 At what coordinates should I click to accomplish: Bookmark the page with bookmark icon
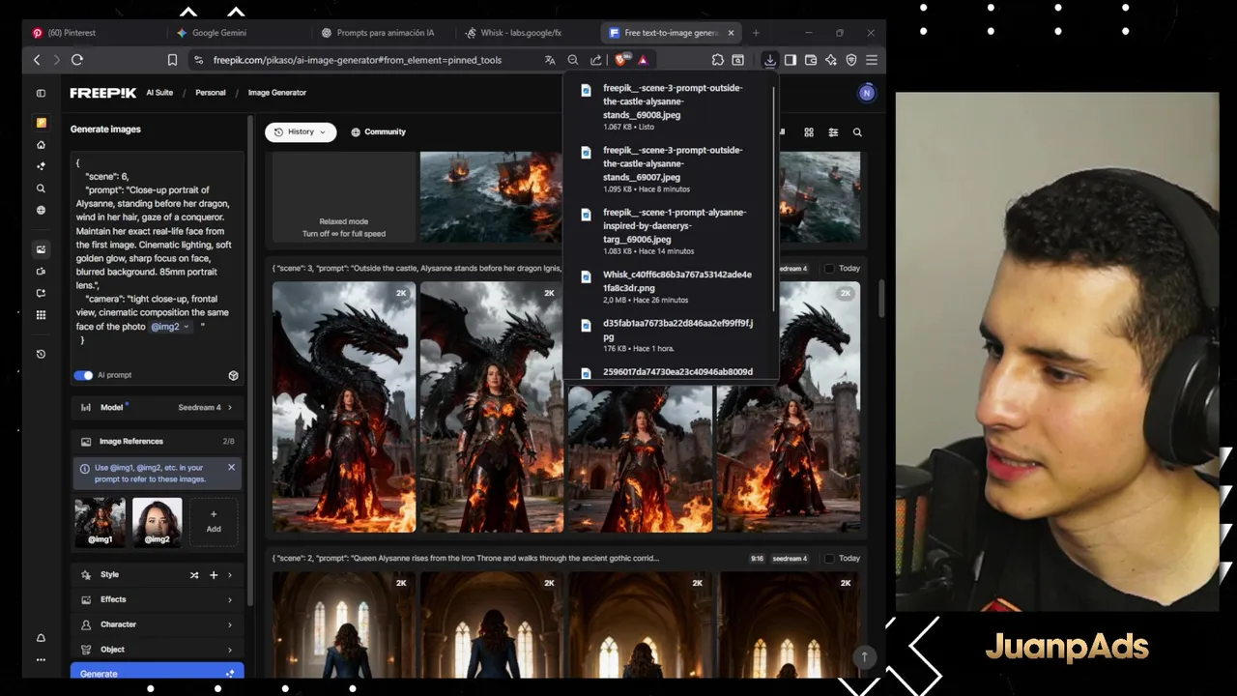tap(172, 60)
